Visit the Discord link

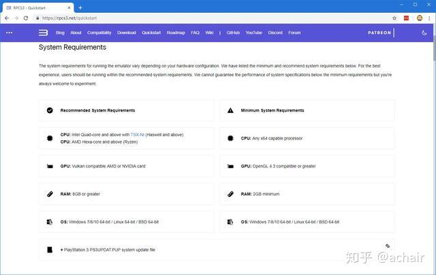(x=275, y=33)
